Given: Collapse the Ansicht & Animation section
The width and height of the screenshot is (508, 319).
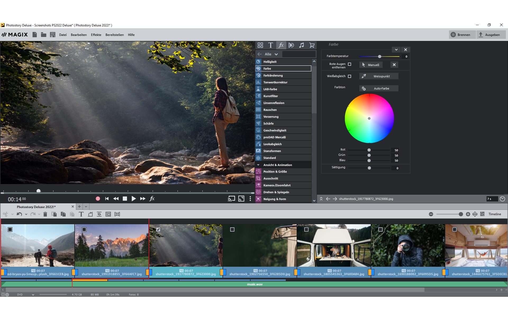Looking at the screenshot, I should coord(258,165).
